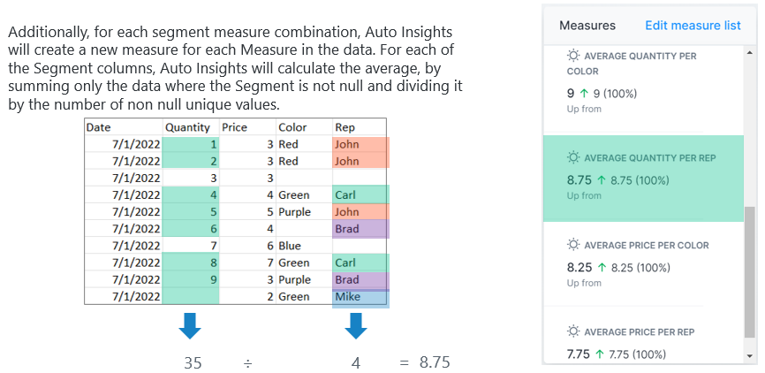Click the measures list scrollbar down arrow
Image resolution: width=765 pixels, height=373 pixels.
click(751, 355)
